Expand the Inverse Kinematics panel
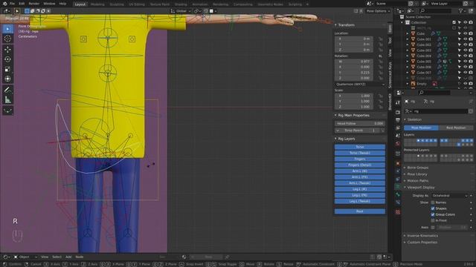Viewport: 476px width, 267px height. [422, 236]
